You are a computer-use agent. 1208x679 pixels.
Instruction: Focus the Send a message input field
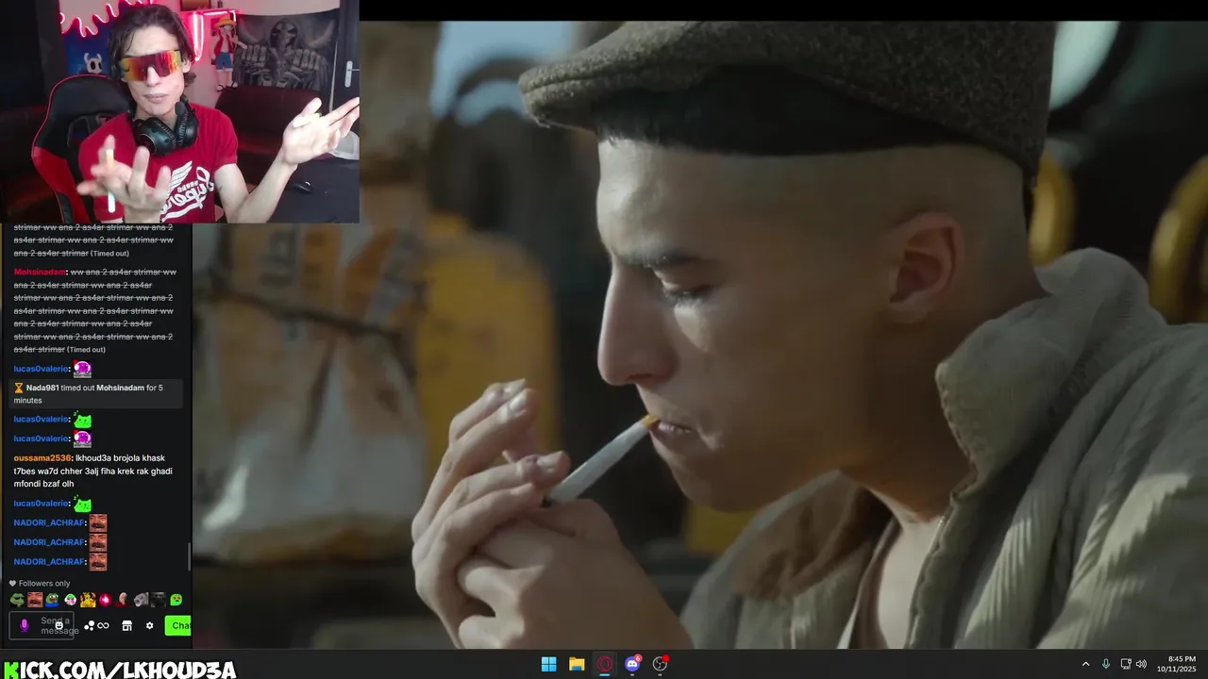pyautogui.click(x=42, y=625)
